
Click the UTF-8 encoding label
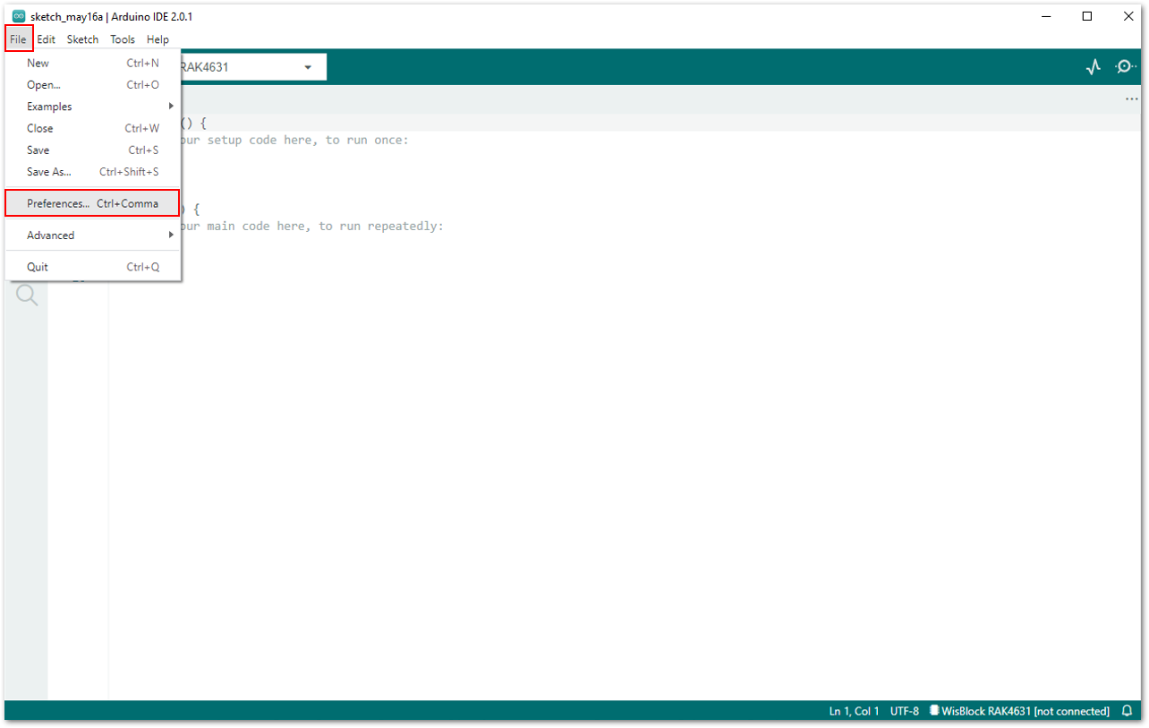(904, 711)
